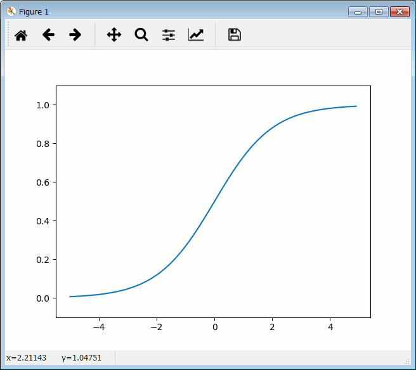Click the Figure 1 title bar text
This screenshot has width=416, height=370.
[x=34, y=12]
